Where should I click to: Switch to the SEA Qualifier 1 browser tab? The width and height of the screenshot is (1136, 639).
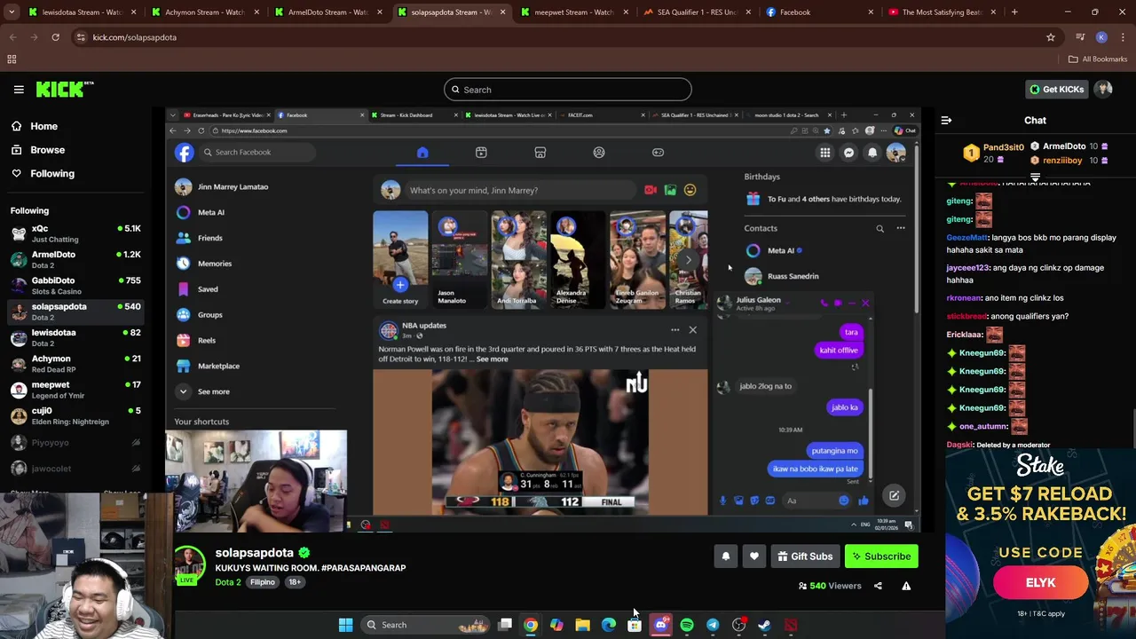point(696,12)
